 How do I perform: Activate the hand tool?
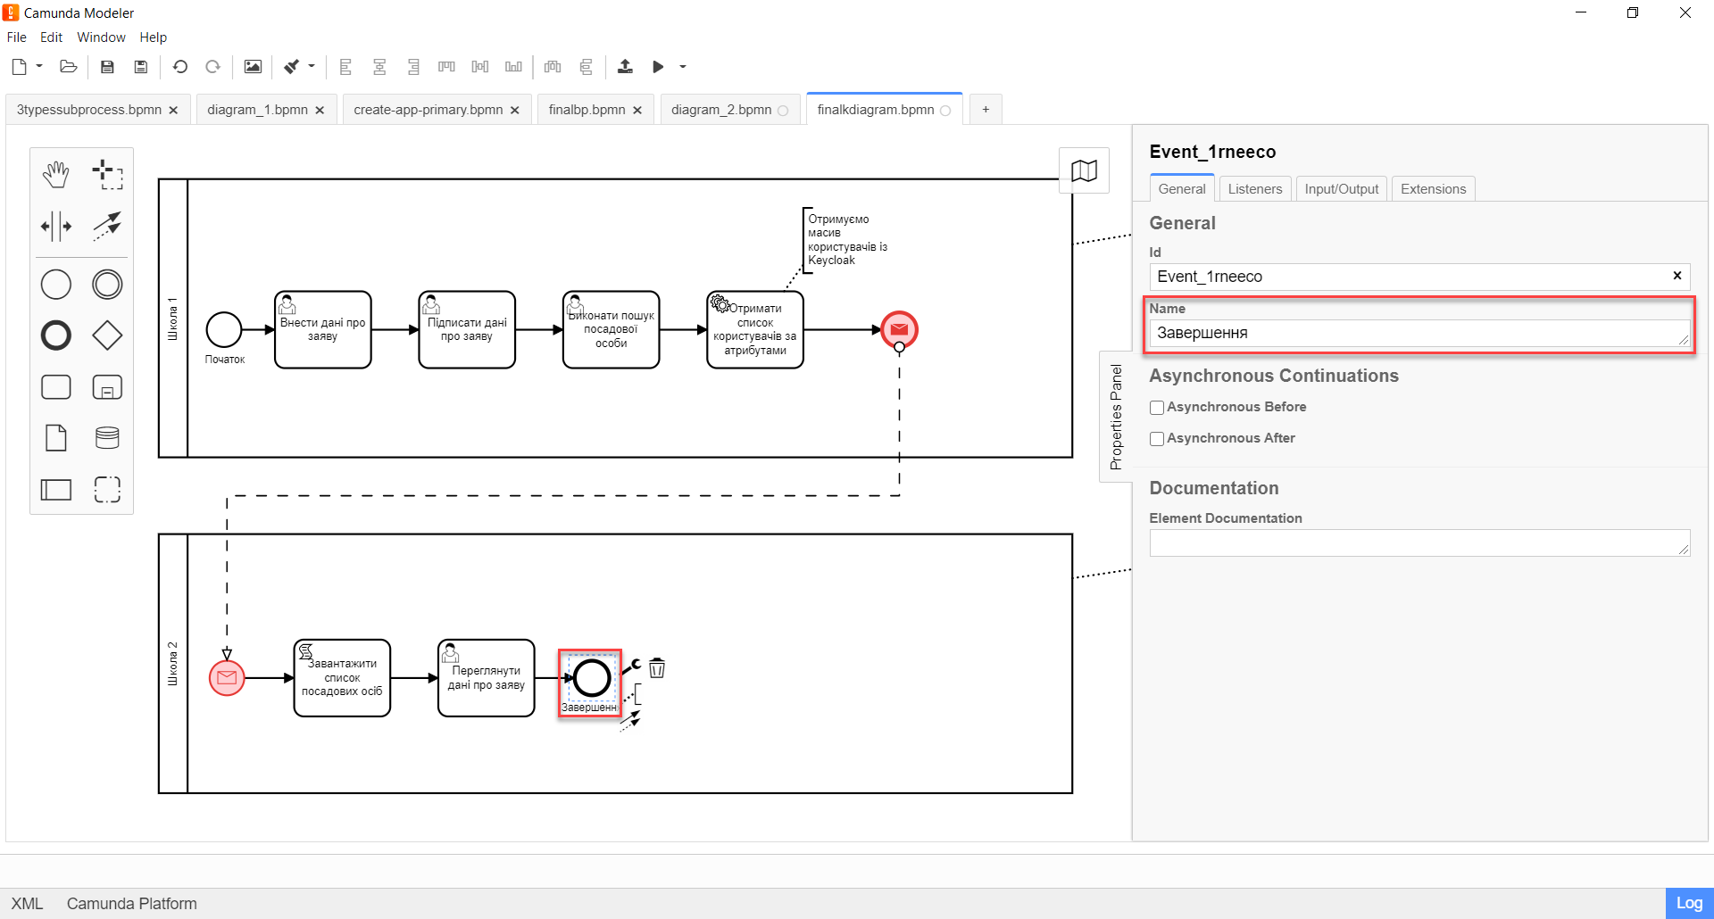(x=56, y=175)
